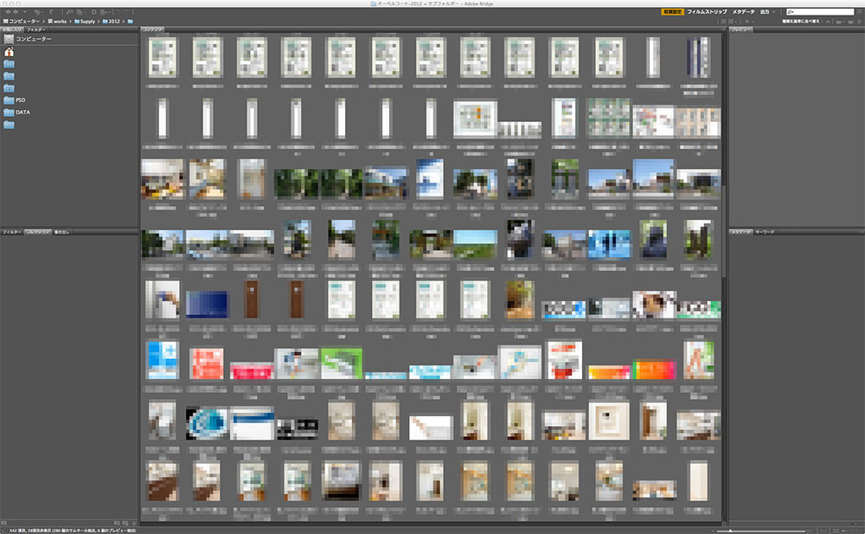Open the star rating filter dropdown

point(748,23)
